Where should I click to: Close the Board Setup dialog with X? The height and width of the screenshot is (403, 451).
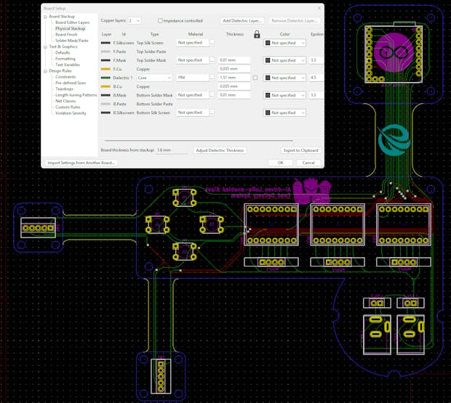[319, 8]
